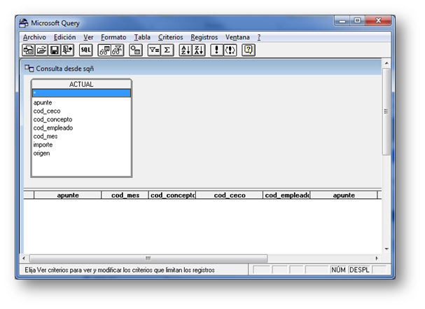The width and height of the screenshot is (425, 309).
Task: Click the DESPL status bar indicator
Action: [x=359, y=270]
